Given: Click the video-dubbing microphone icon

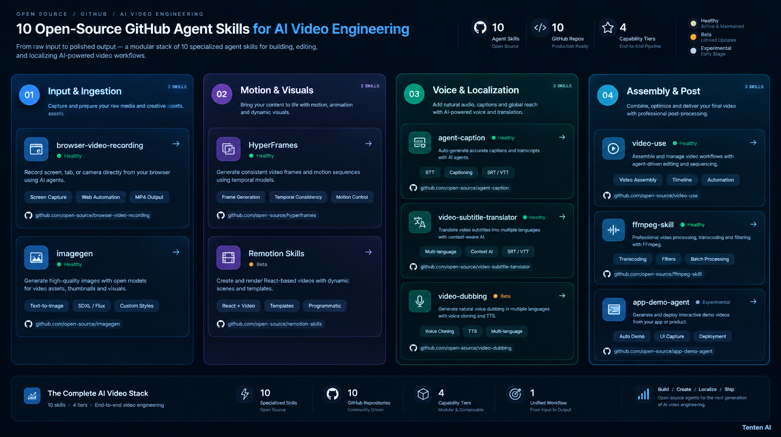Looking at the screenshot, I should point(420,301).
